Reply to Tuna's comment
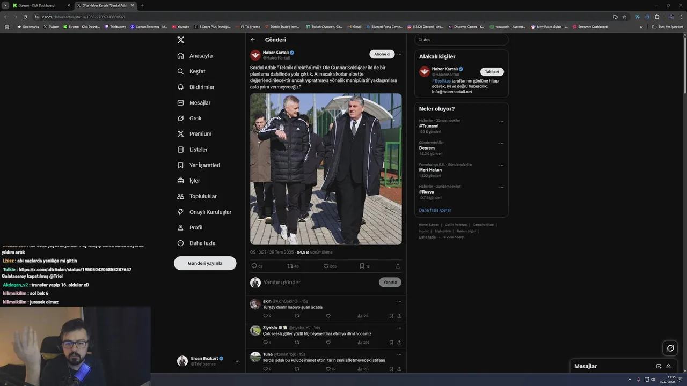Screen dimensions: 687x386 [x=267, y=369]
